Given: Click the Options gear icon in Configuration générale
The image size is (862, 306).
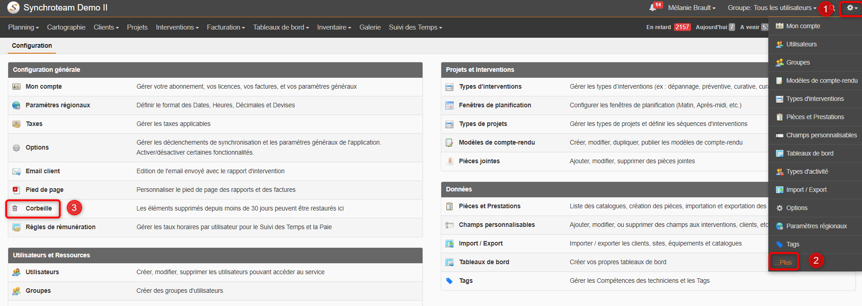Looking at the screenshot, I should (x=16, y=147).
